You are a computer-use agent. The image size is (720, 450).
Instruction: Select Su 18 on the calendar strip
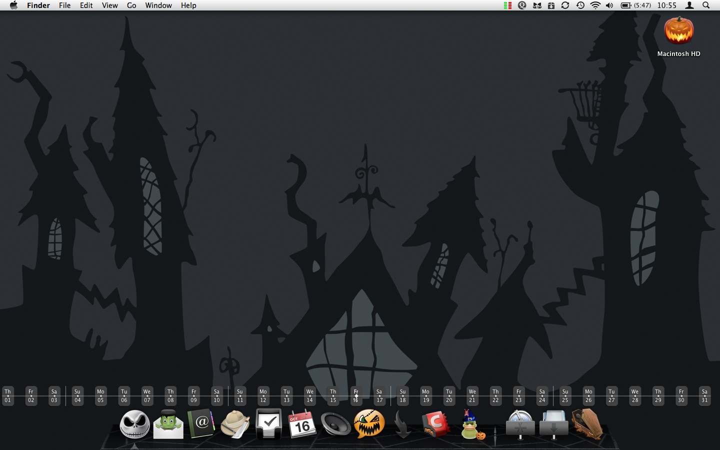(402, 396)
